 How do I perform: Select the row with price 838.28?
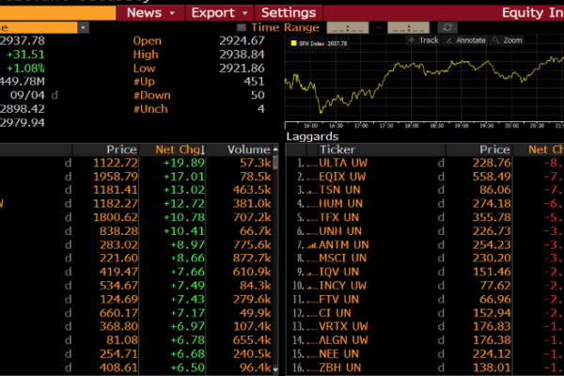(x=136, y=231)
